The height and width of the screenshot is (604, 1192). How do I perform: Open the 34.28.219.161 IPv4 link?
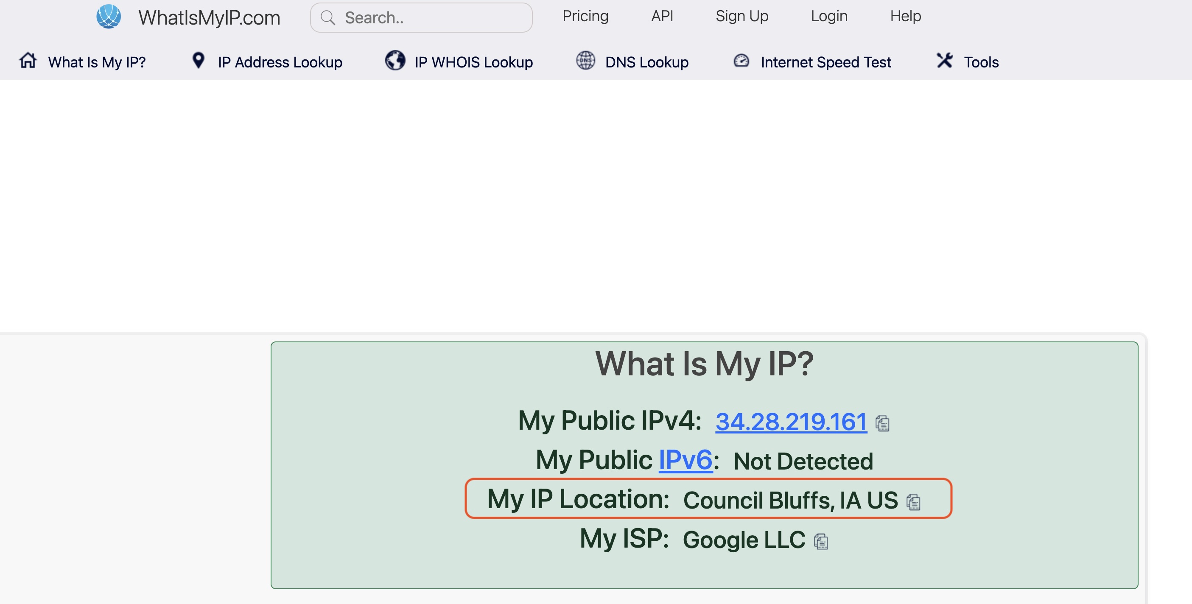pyautogui.click(x=791, y=422)
